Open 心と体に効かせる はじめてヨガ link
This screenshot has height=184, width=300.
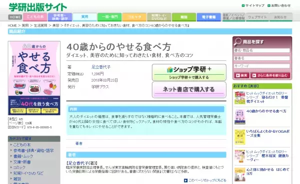[268, 172]
